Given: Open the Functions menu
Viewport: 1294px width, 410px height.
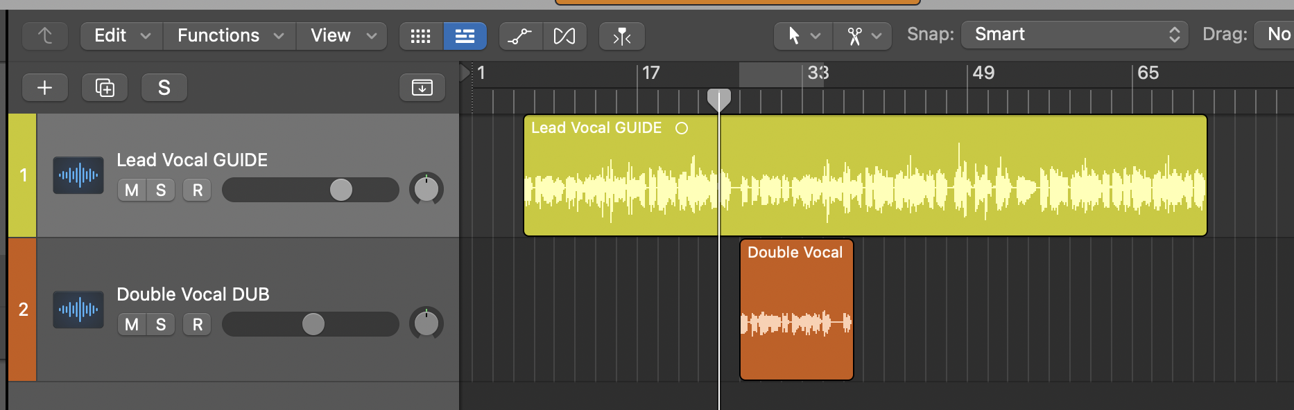Looking at the screenshot, I should [230, 36].
